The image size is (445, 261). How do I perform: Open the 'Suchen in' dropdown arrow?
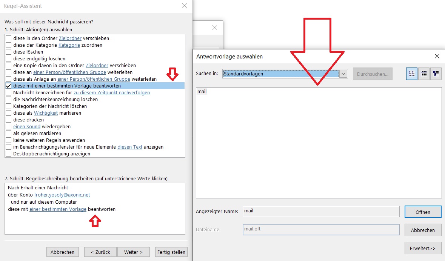click(343, 74)
